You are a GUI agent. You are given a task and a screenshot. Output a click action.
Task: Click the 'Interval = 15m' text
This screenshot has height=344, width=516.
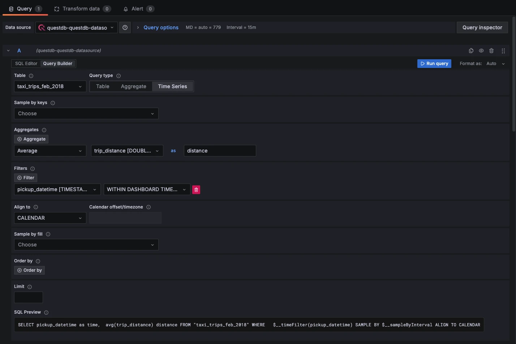pyautogui.click(x=241, y=27)
